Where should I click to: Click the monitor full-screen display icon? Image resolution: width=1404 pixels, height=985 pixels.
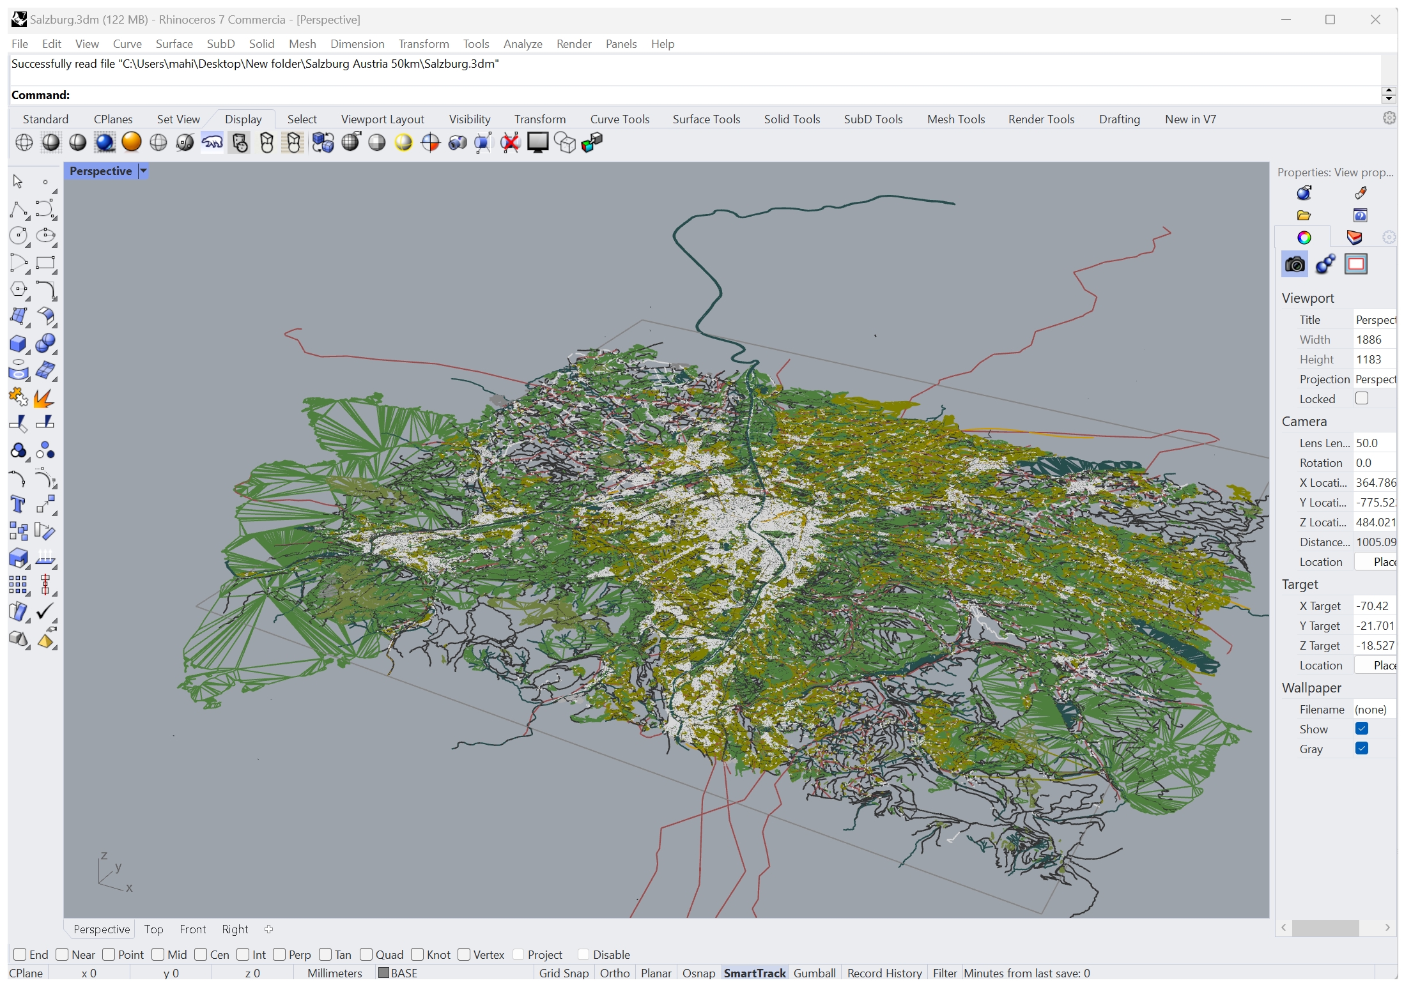(537, 142)
